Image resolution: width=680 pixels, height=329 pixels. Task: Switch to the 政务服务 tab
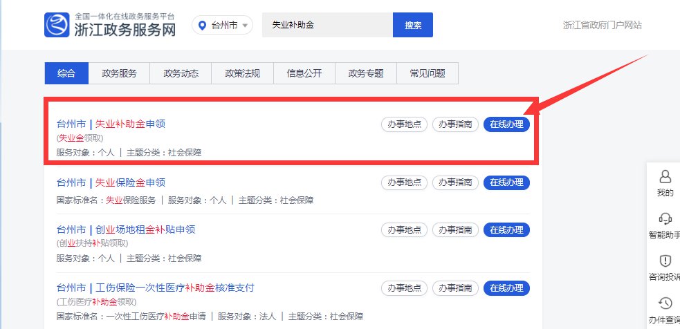119,73
